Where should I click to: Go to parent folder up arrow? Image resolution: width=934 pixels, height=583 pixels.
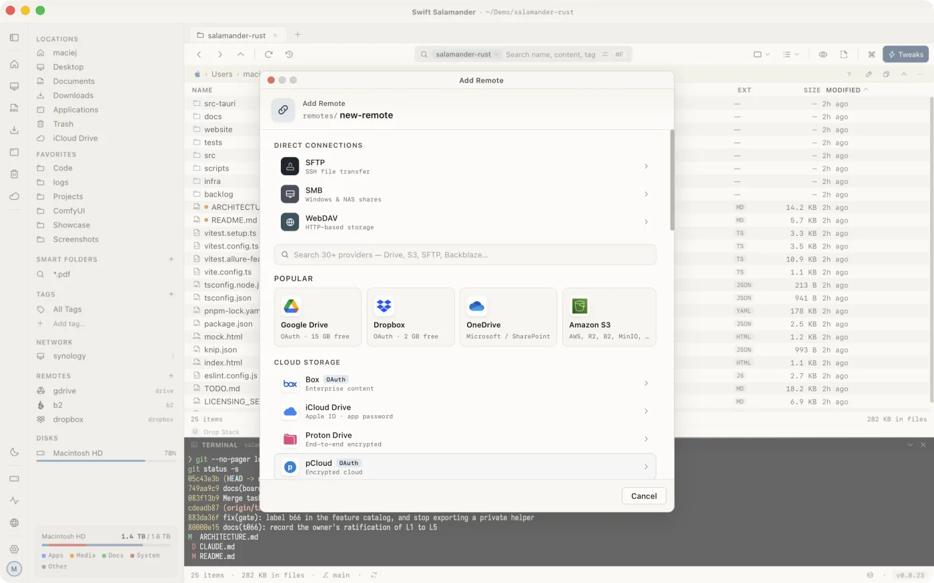[x=241, y=55]
